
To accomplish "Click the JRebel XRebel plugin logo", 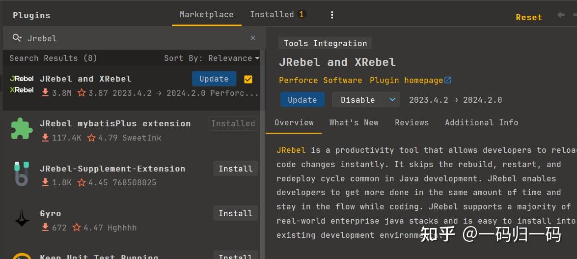I will point(22,84).
